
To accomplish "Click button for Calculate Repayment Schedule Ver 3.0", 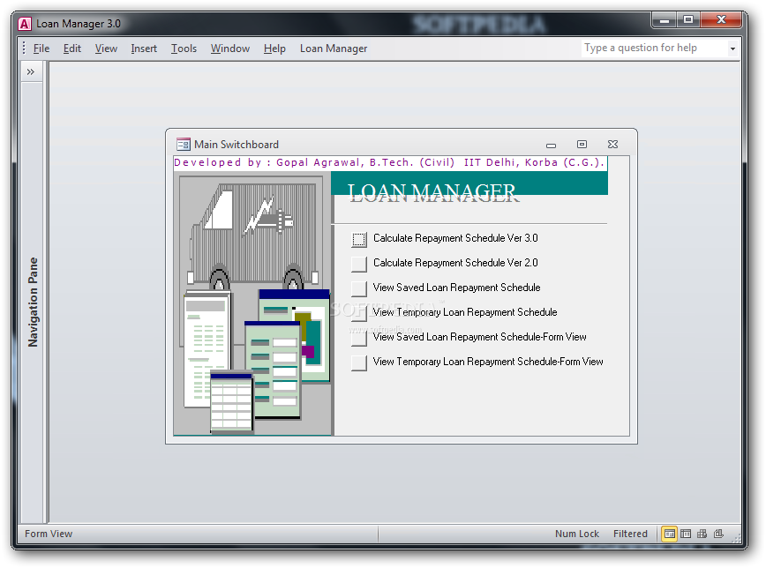I will pyautogui.click(x=359, y=239).
